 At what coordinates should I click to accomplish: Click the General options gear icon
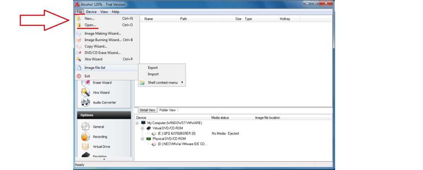[x=86, y=126]
